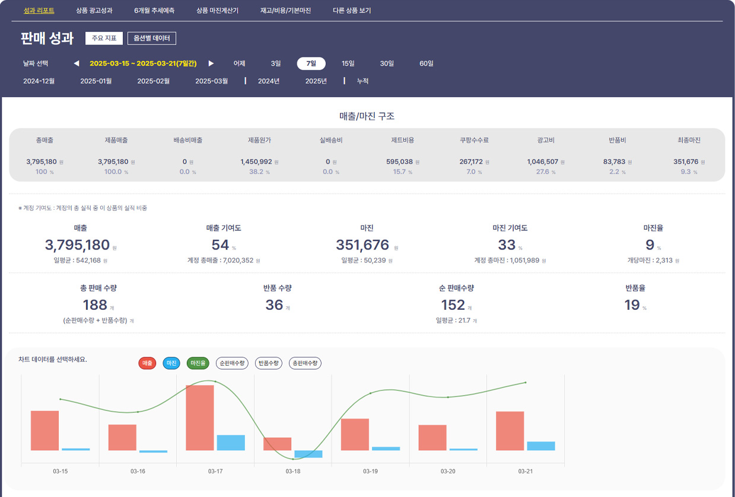Click the 반품 수량 value 36

click(275, 305)
